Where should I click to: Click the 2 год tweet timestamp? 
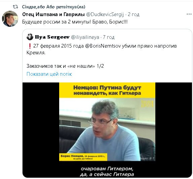(133, 14)
